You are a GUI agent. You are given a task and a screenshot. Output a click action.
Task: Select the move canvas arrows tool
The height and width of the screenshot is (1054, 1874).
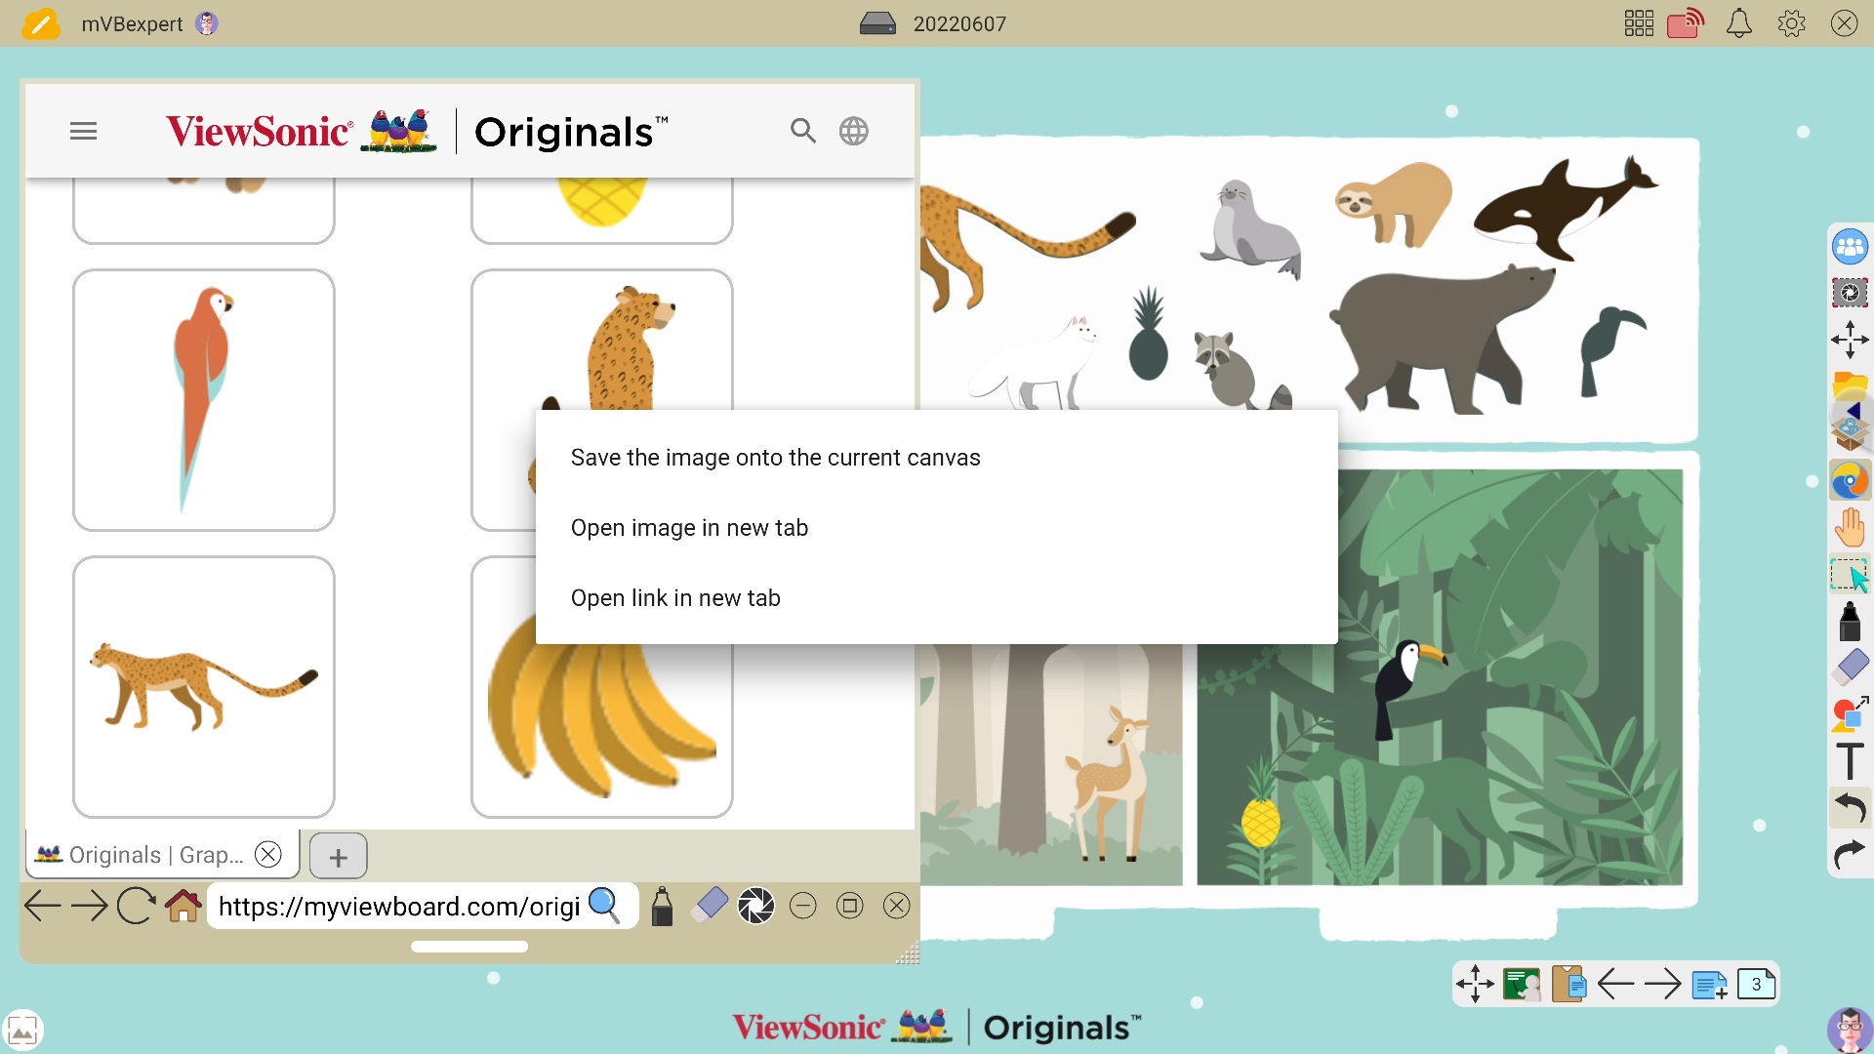coord(1850,340)
